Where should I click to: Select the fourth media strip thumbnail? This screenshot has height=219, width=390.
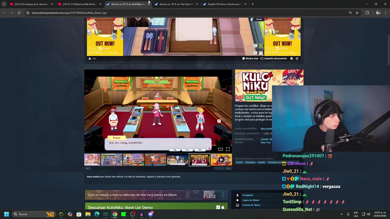pos(155,160)
